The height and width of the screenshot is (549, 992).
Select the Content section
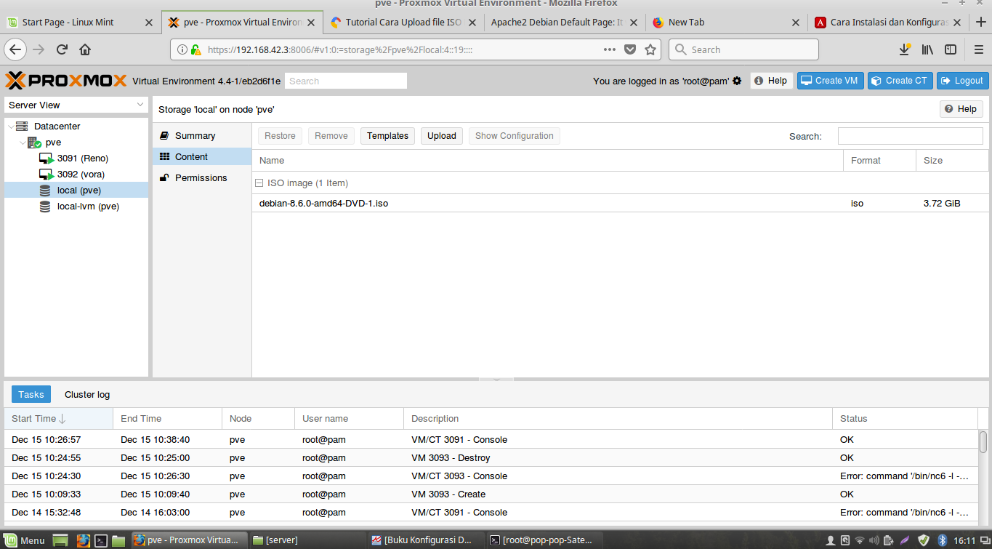202,157
